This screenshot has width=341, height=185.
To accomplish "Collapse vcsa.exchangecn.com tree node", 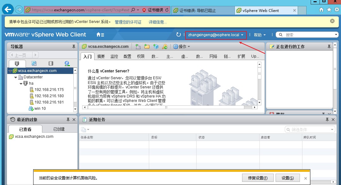I will (10, 71).
